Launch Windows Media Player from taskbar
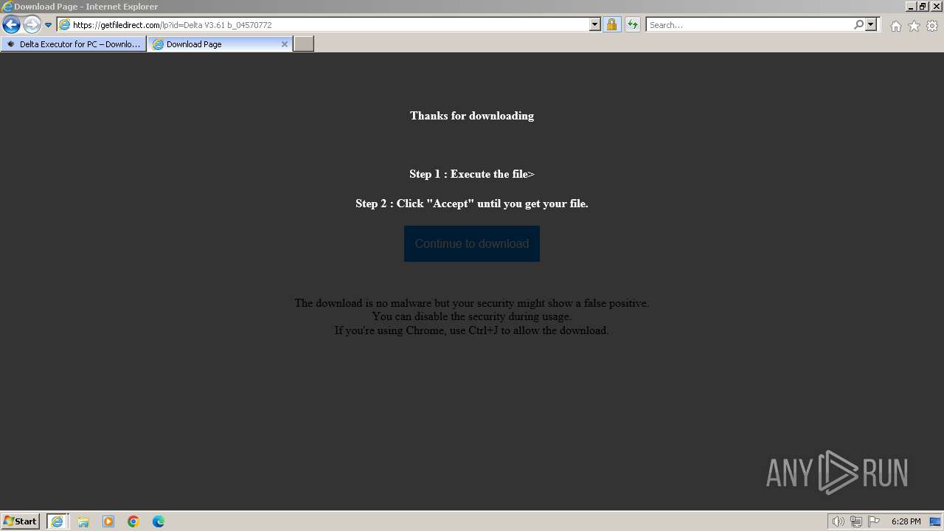The image size is (944, 531). [x=108, y=521]
